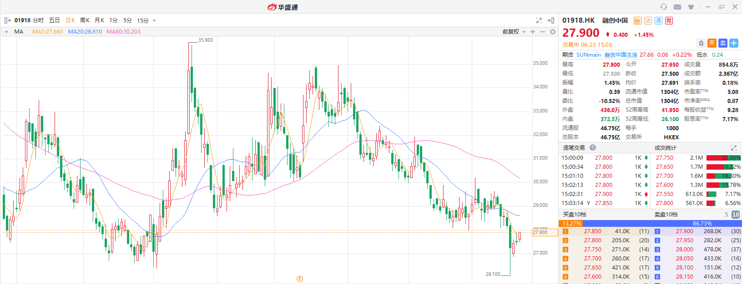Open the SUNmain futures link
Image resolution: width=742 pixels, height=284 pixels.
(589, 54)
